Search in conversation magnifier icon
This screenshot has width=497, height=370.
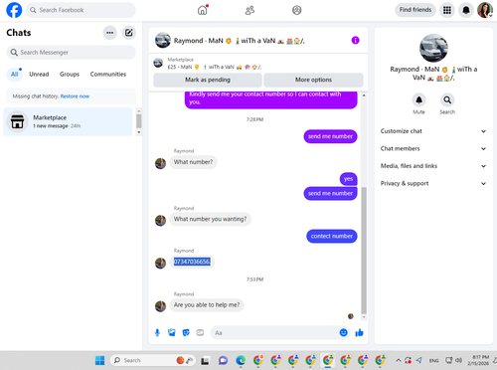447,99
